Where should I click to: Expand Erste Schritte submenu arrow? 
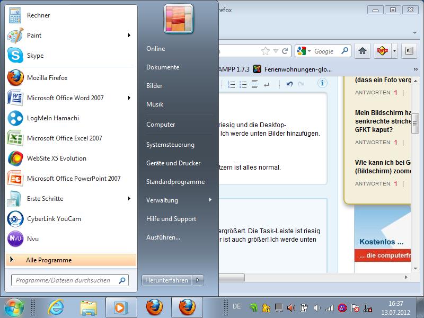pos(129,198)
